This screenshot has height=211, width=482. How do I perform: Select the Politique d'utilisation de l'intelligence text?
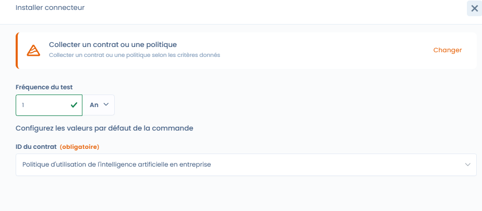pos(116,165)
